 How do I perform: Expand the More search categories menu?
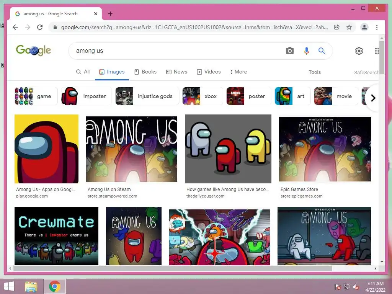pyautogui.click(x=238, y=72)
